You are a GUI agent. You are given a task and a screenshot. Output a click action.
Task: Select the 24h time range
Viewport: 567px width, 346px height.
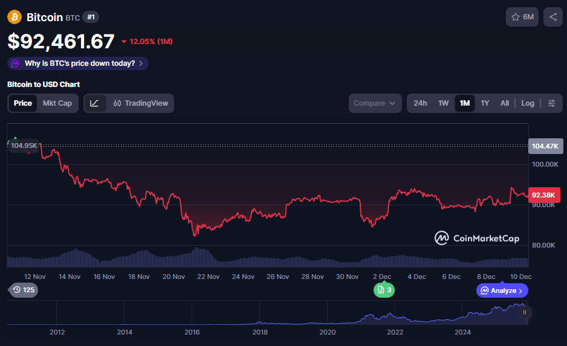[420, 103]
